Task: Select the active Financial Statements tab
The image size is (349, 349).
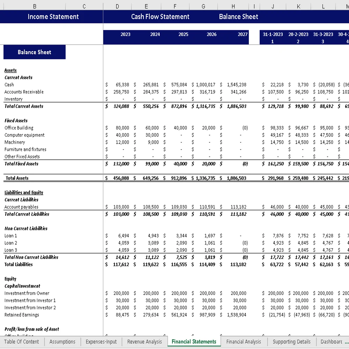Action: point(194,342)
